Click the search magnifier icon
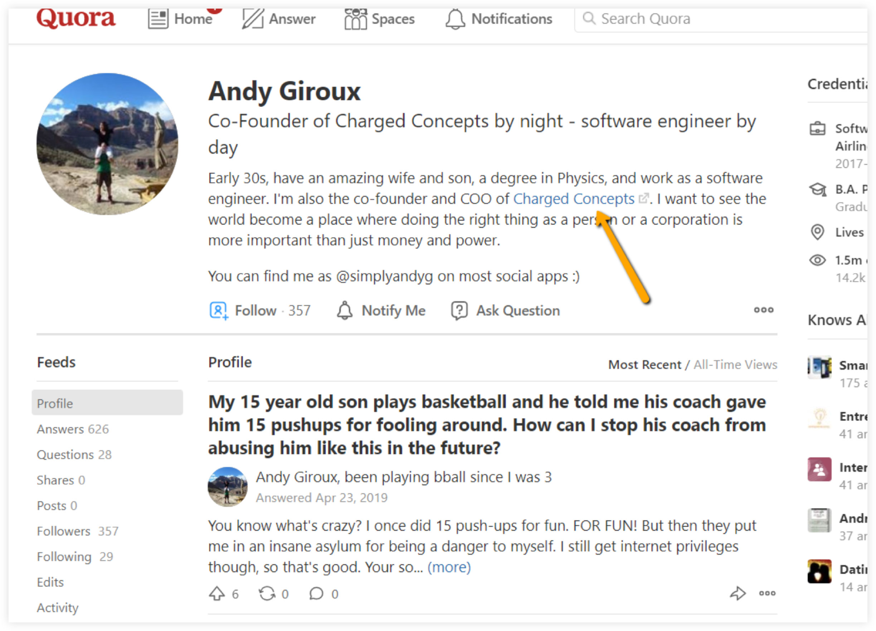The height and width of the screenshot is (631, 876). (589, 18)
